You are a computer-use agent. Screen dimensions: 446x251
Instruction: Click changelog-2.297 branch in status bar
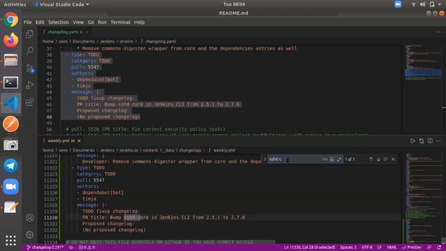click(45, 248)
